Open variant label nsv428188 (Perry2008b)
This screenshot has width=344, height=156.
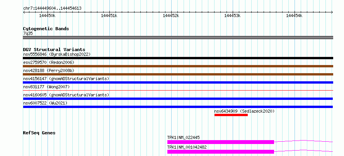[49, 70]
